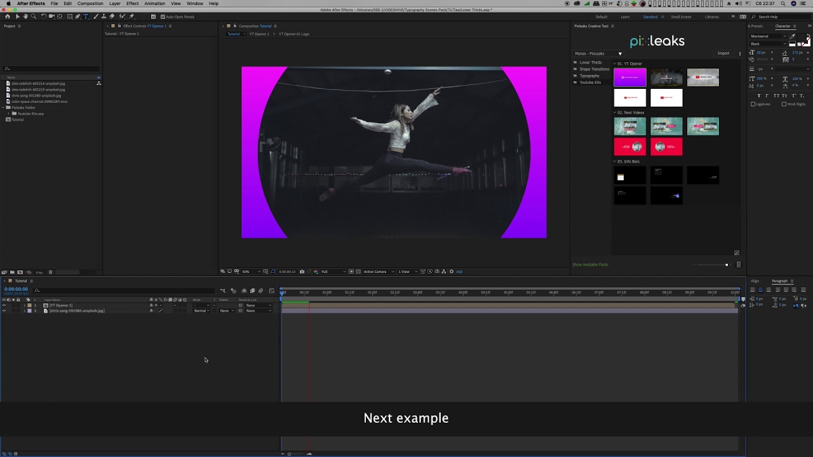Image resolution: width=813 pixels, height=457 pixels.
Task: Hide the YT Opener 1 layer
Action: (4, 305)
